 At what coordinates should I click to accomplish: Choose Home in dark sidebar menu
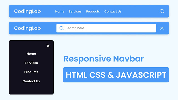coord(31,54)
